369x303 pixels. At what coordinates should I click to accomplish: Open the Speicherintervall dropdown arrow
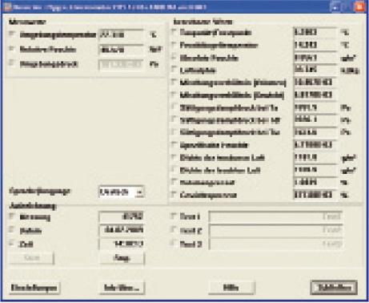point(140,192)
